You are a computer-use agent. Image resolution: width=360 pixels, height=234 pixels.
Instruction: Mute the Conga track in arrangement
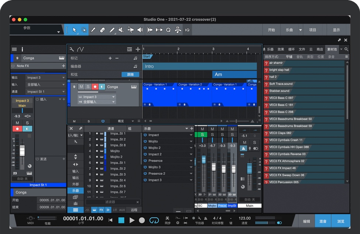pyautogui.click(x=81, y=87)
